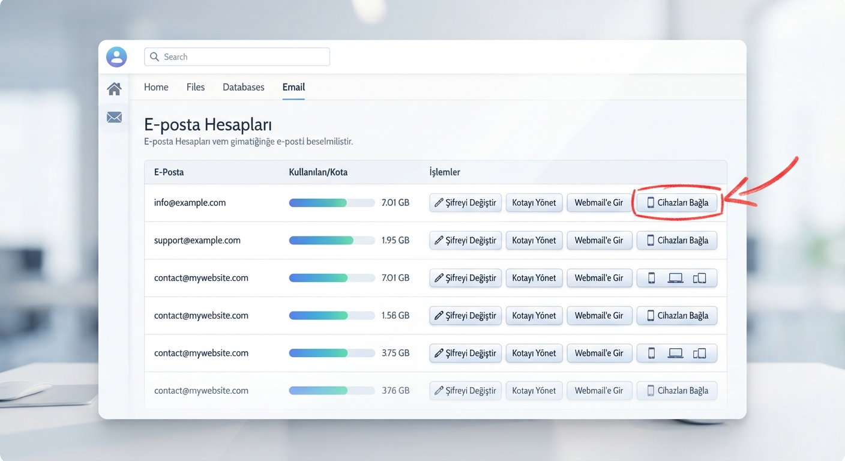Click the 376 GB quota value
Screen dimensions: 845x461
point(395,391)
